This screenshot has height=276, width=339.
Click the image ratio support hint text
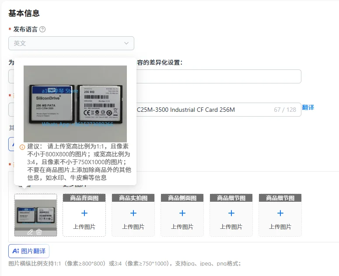(x=125, y=263)
